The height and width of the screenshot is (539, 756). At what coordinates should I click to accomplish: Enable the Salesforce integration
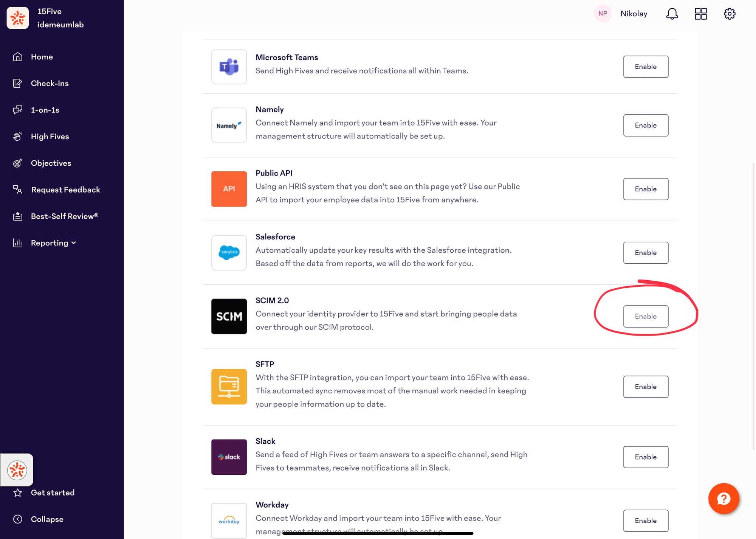point(646,253)
